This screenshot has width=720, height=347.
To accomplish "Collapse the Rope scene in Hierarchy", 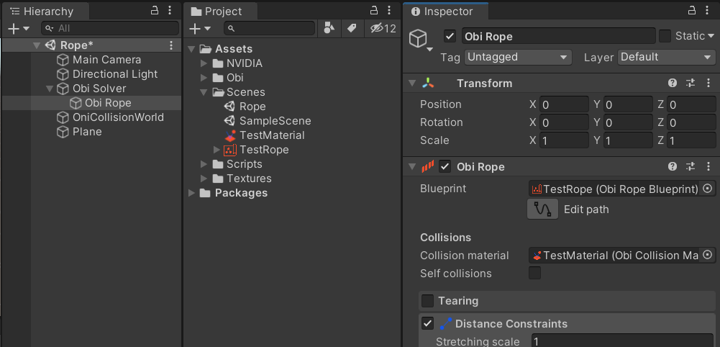I will (37, 45).
